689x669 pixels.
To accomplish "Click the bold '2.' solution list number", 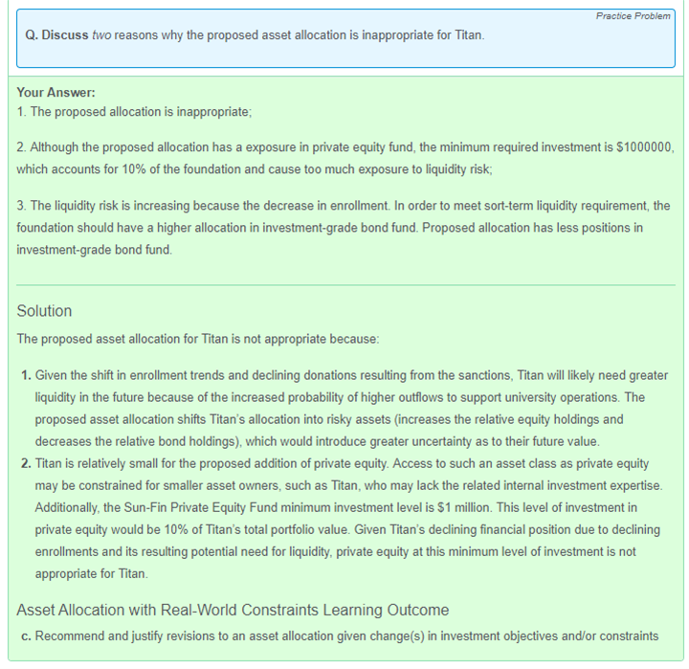I will (x=26, y=463).
